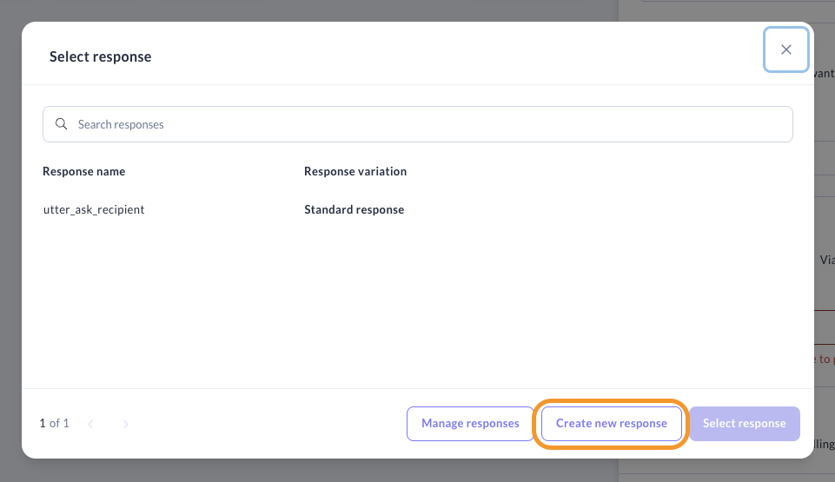This screenshot has width=835, height=482.
Task: Click the Response variation column header
Action: click(355, 171)
